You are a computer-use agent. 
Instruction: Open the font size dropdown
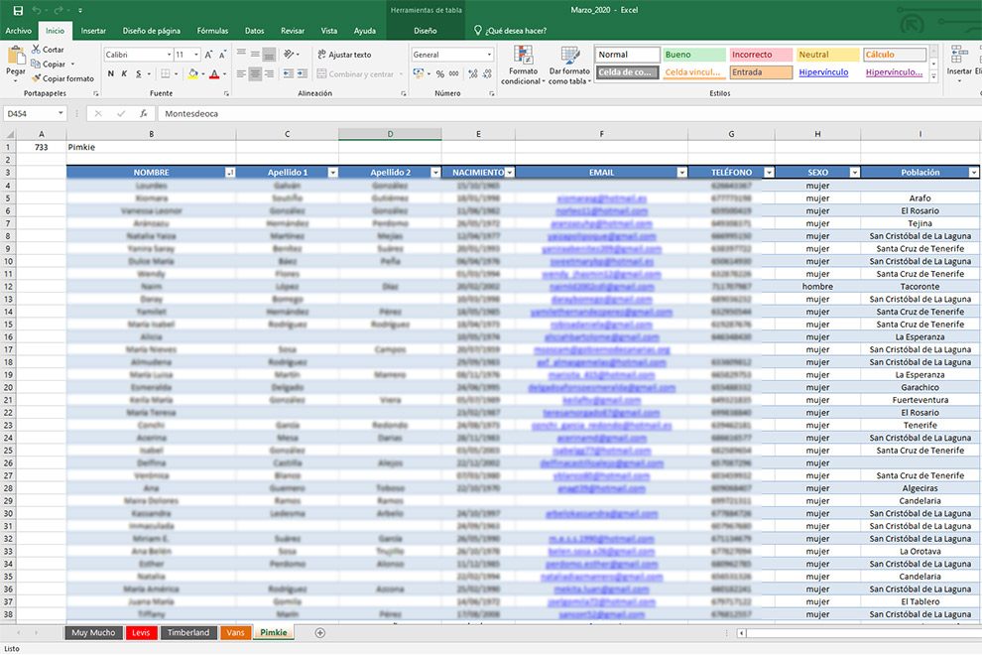click(x=195, y=54)
